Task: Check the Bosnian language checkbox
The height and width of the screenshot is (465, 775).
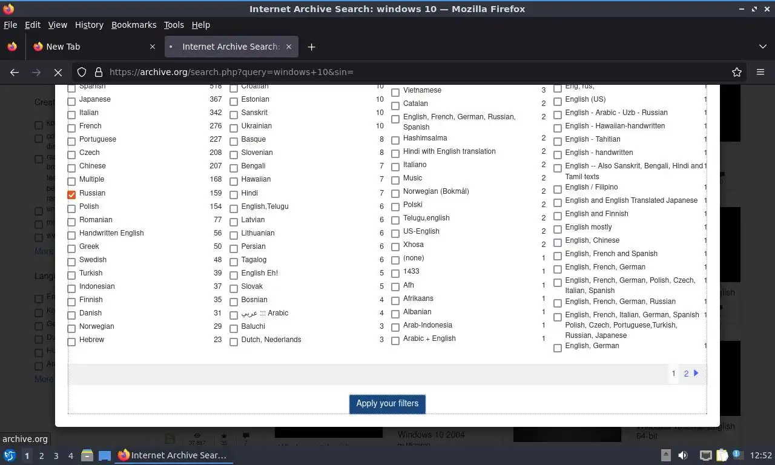Action: pos(234,301)
